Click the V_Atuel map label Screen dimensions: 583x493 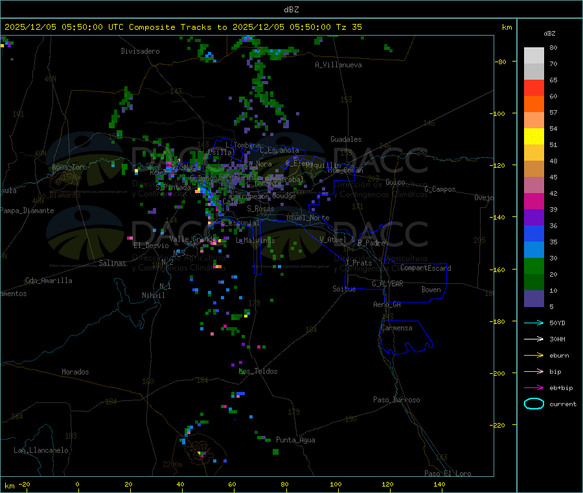(x=333, y=240)
